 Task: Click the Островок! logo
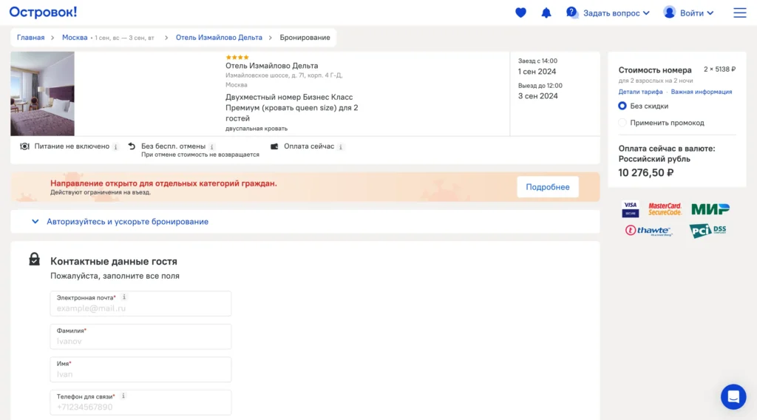43,12
